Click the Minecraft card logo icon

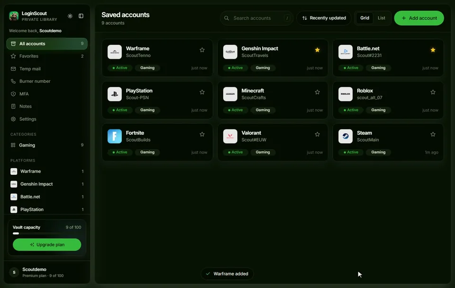tap(230, 94)
